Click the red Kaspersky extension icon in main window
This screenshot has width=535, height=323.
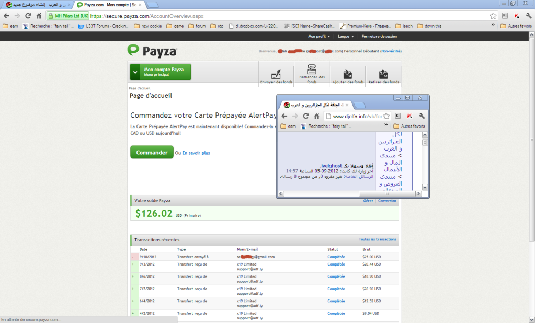point(517,16)
